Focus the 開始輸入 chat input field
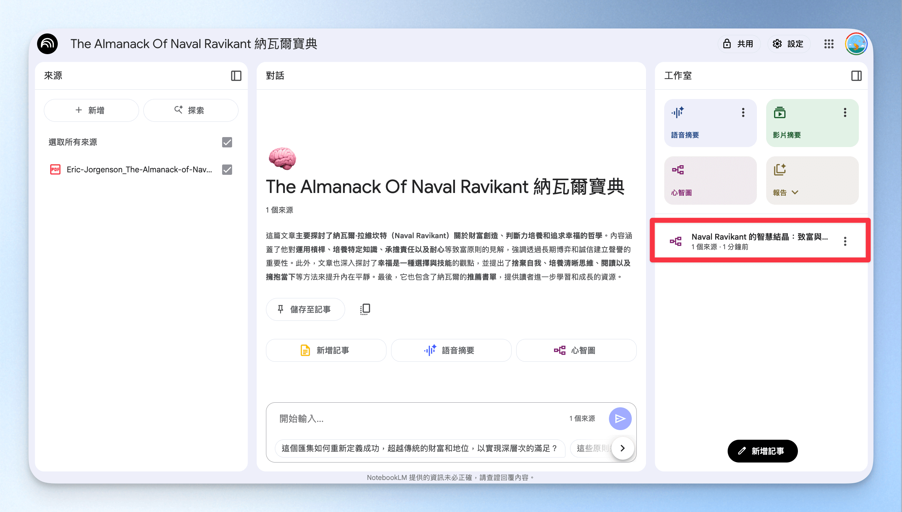Viewport: 902px width, 512px height. [421, 418]
